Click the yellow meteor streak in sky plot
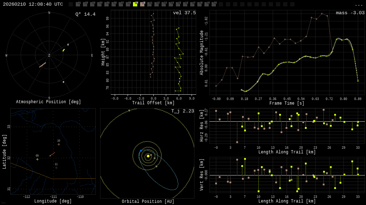The image size is (366, 205). (64, 50)
